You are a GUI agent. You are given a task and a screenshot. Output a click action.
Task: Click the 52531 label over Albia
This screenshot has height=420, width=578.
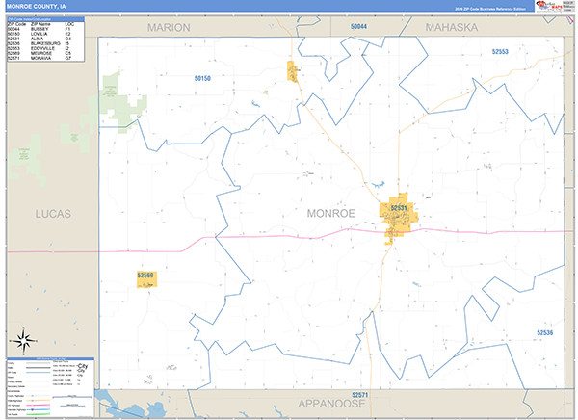(x=399, y=208)
